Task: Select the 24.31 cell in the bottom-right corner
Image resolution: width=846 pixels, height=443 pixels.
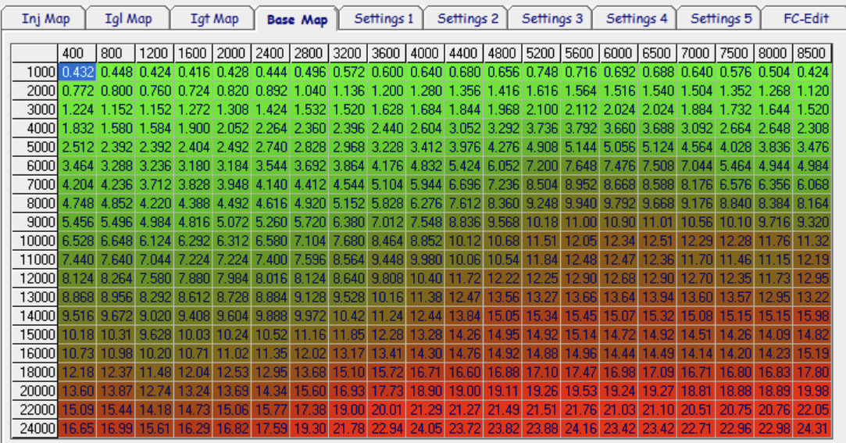Action: point(812,428)
